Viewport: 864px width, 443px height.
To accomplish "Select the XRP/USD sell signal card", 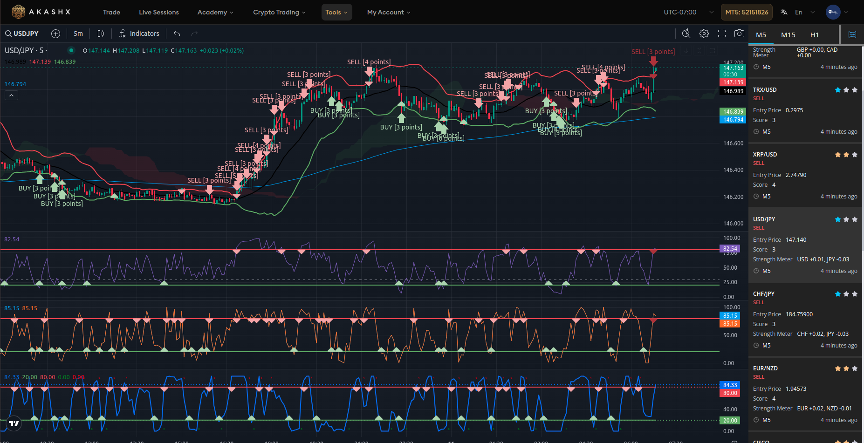I will point(805,175).
